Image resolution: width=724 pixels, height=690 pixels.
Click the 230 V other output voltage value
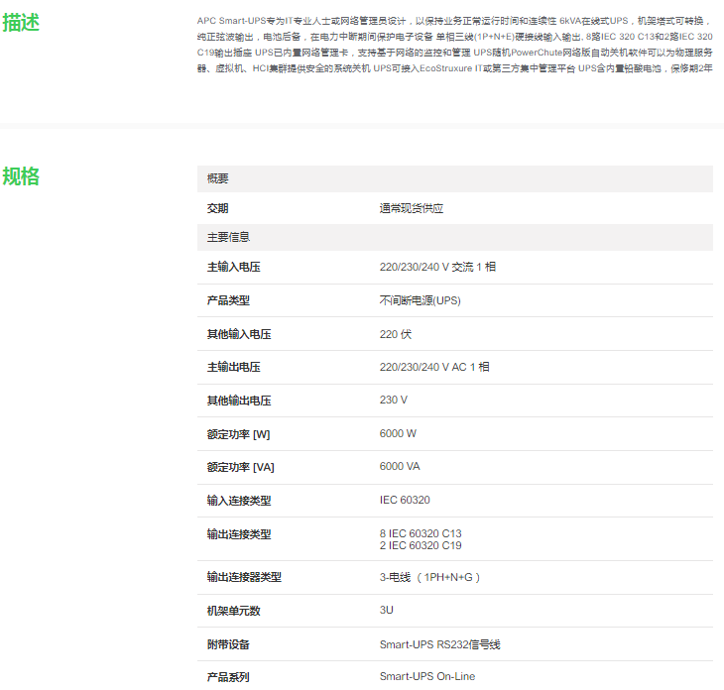(393, 401)
